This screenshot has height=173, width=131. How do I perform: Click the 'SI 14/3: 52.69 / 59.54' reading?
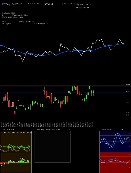[20, 15]
